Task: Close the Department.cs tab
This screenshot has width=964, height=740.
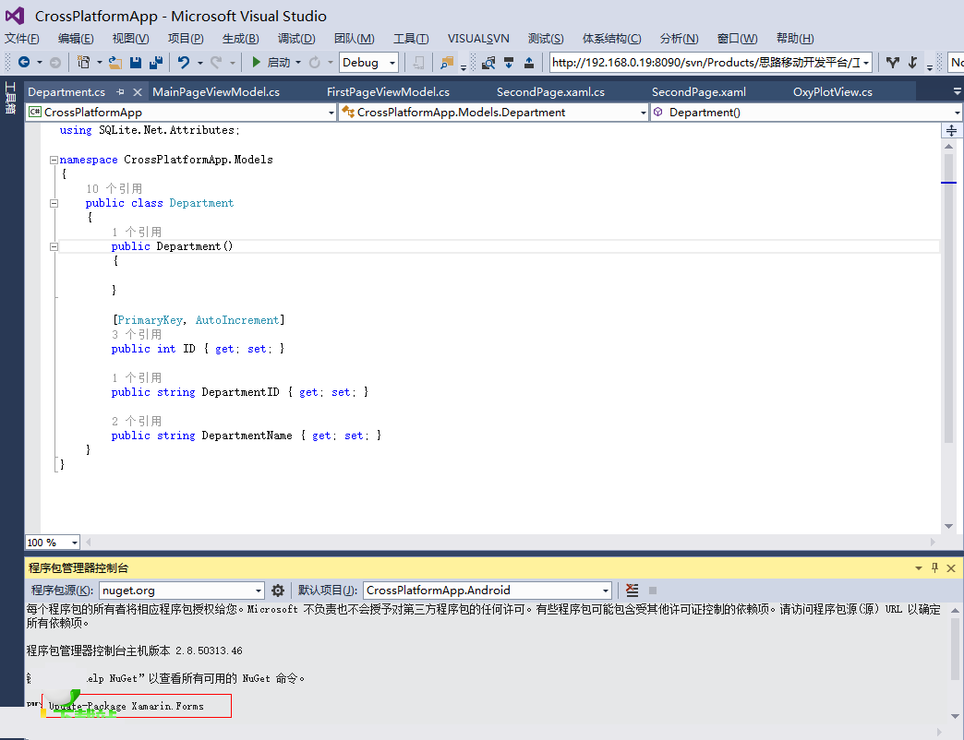Action: (x=138, y=92)
